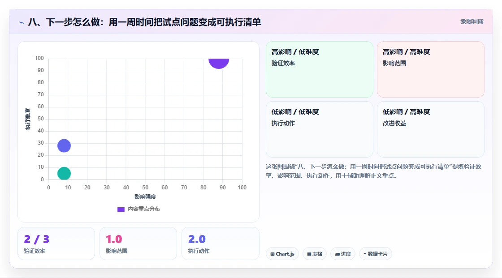Click the teal bubble near value 5
Viewport: 502px width, 278px height.
(x=64, y=173)
